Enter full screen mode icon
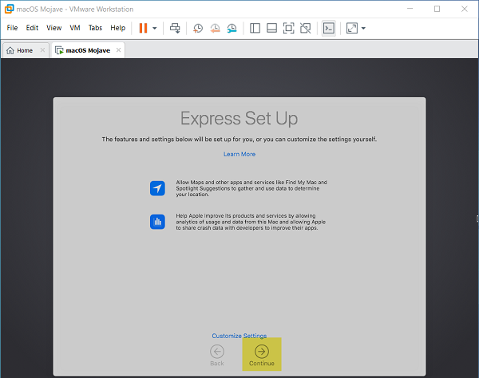The width and height of the screenshot is (479, 378). (288, 28)
